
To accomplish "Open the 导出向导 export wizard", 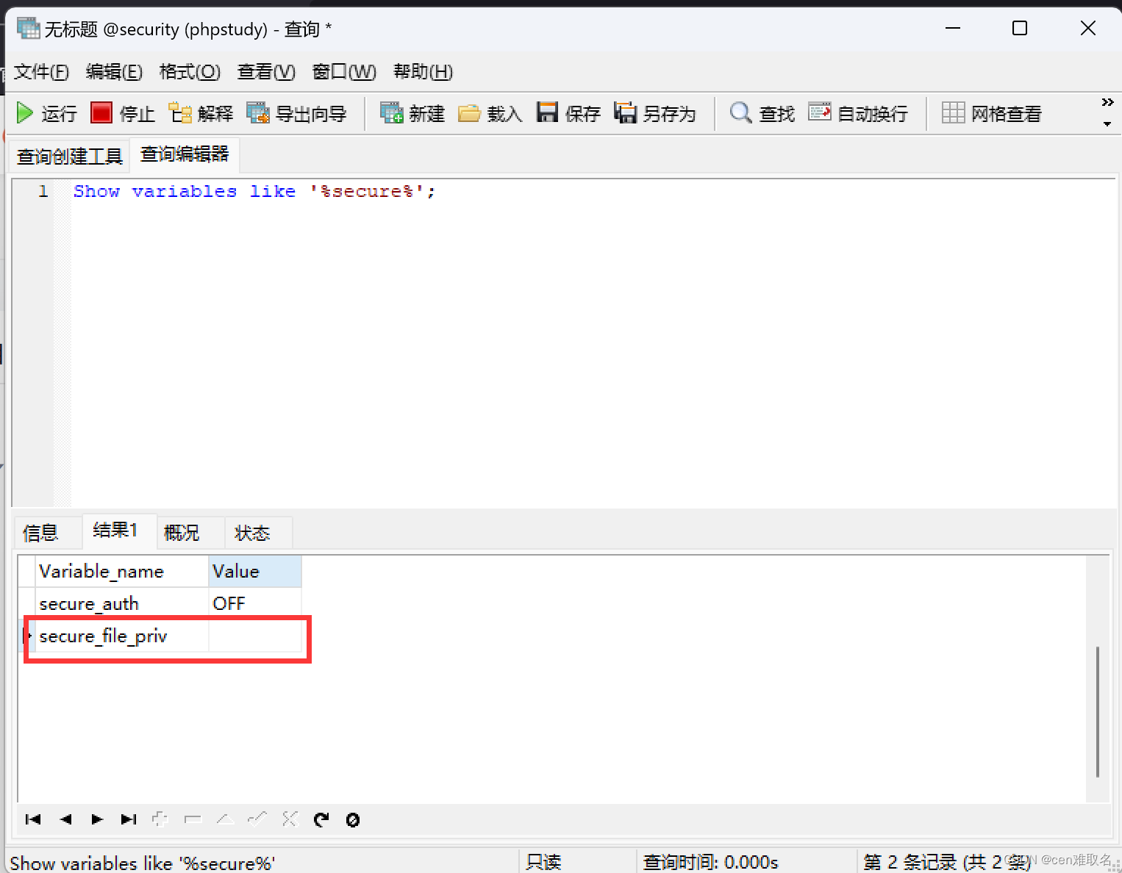I will [x=297, y=112].
